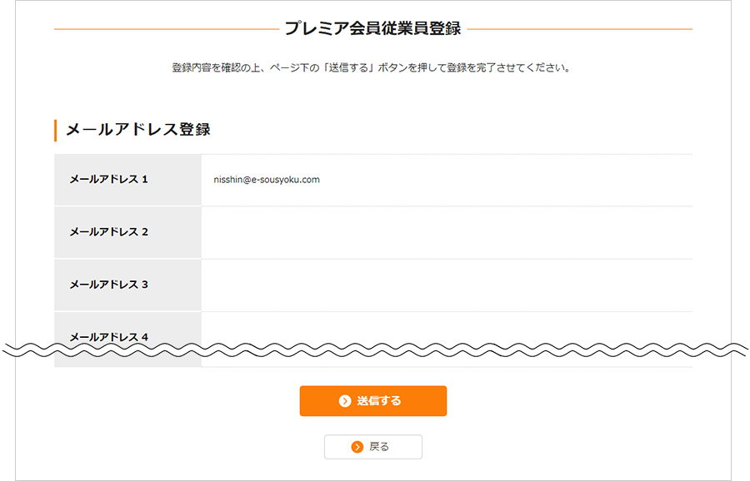
Task: Click the メールアドレス 2 row label
Action: [108, 232]
